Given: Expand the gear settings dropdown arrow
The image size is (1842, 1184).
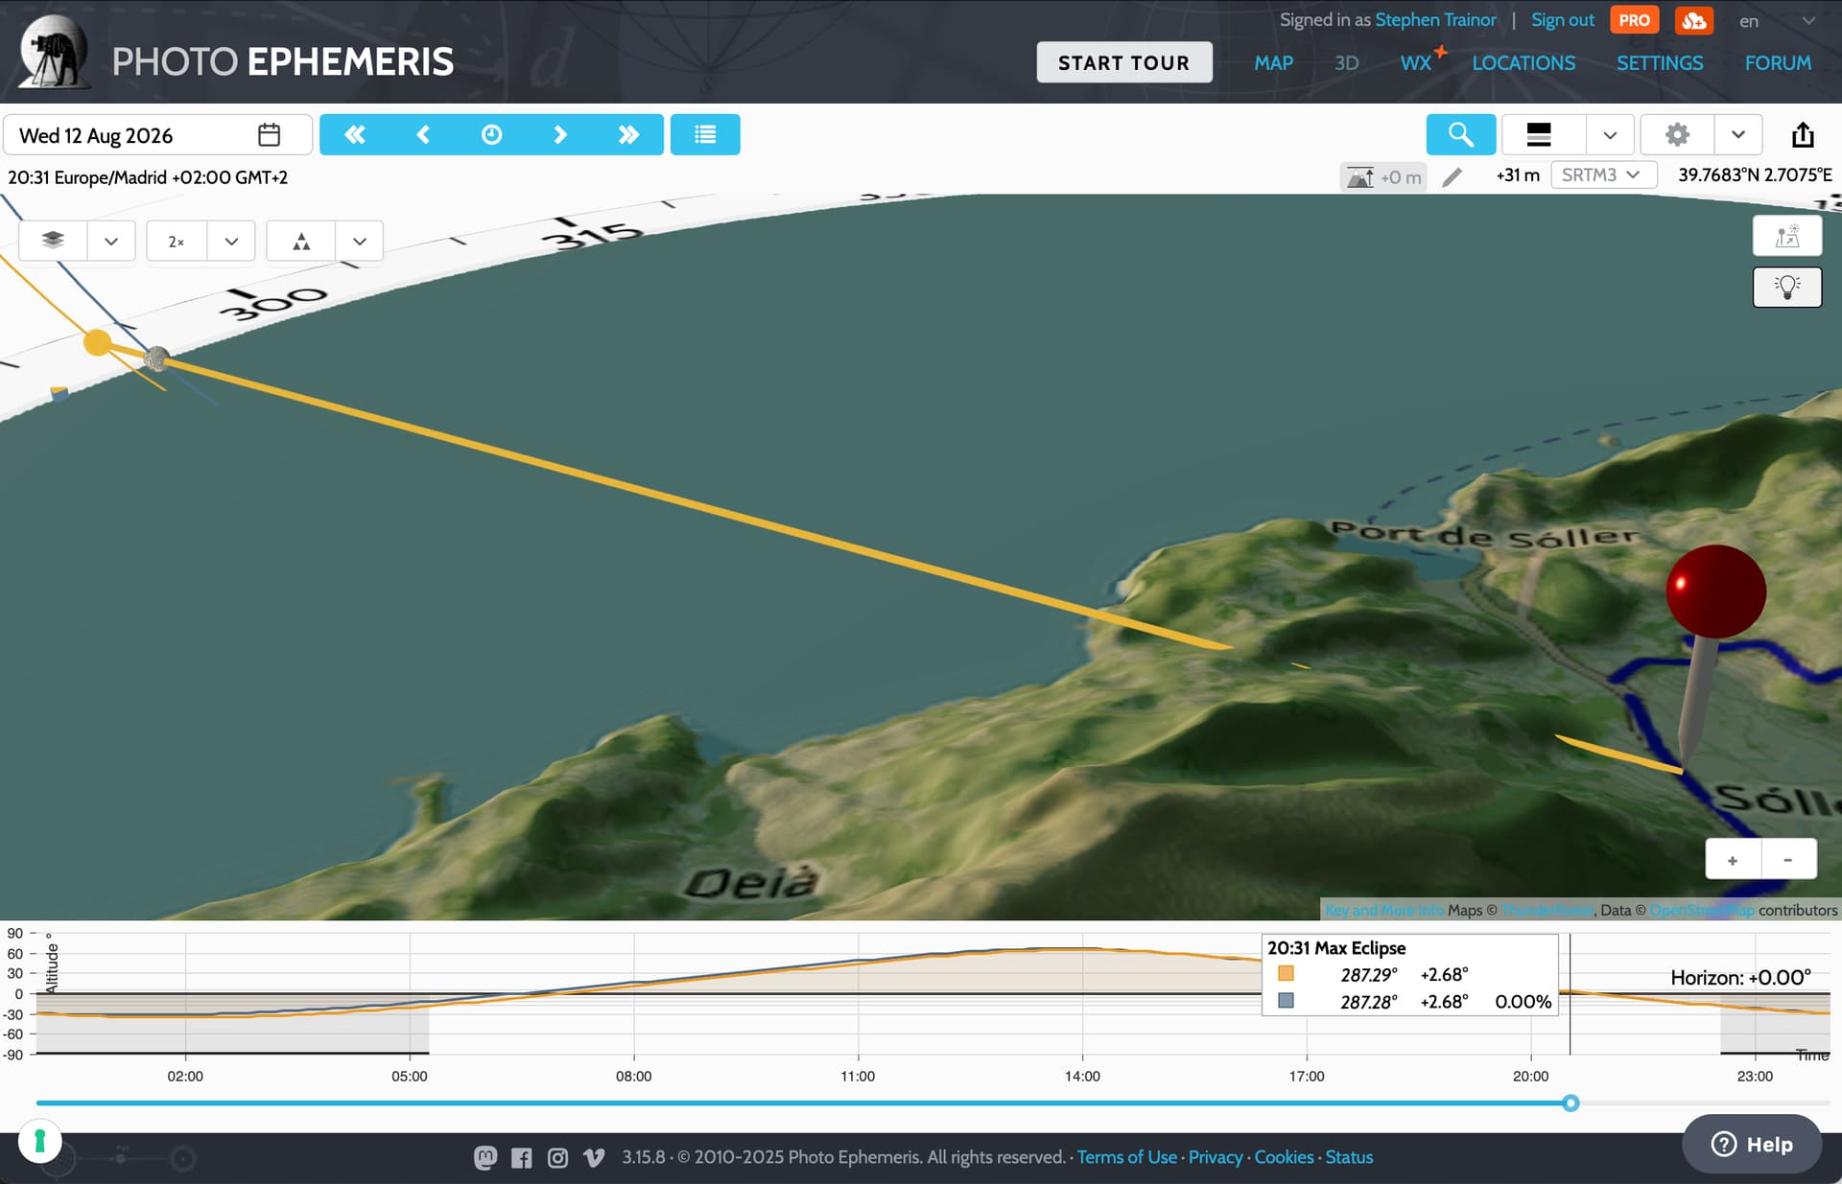Looking at the screenshot, I should coord(1737,134).
